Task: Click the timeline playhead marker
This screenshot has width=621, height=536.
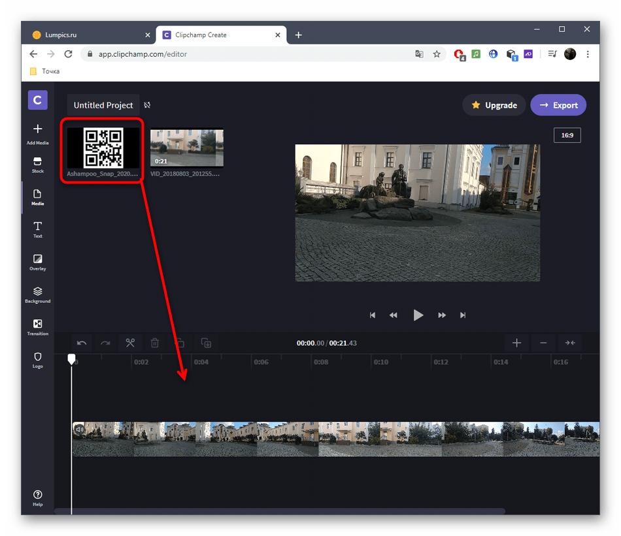Action: 71,359
